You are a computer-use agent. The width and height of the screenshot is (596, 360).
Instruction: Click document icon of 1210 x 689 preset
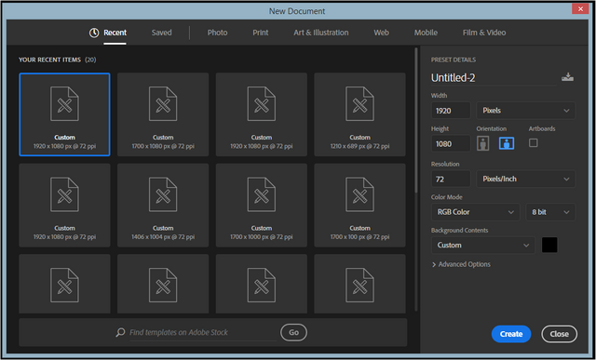click(359, 103)
